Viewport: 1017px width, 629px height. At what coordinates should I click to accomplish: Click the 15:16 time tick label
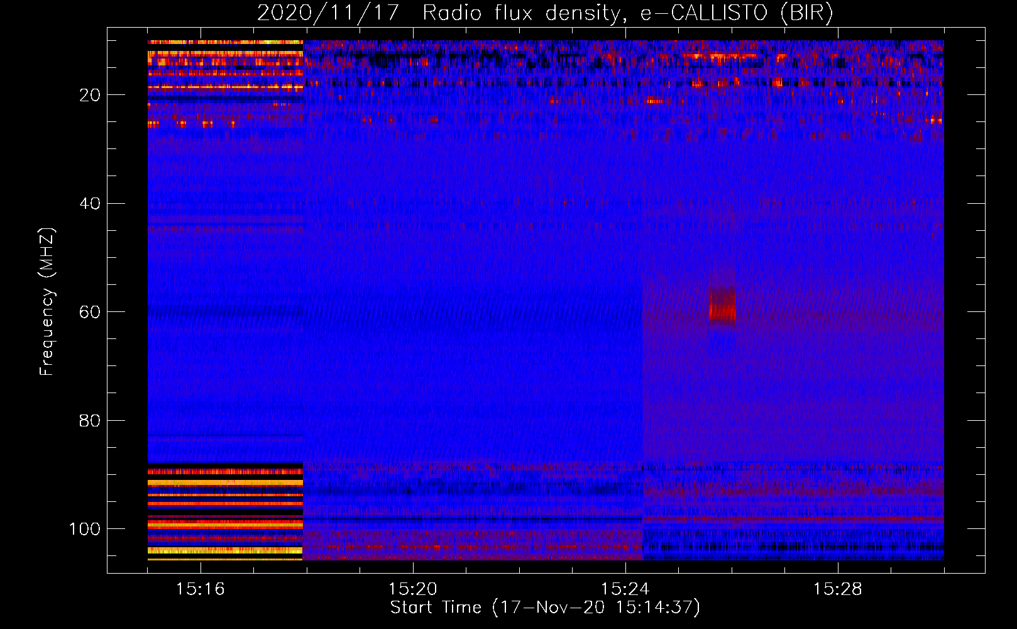(x=201, y=589)
